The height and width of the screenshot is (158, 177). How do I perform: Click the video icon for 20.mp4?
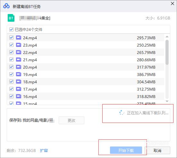19,67
